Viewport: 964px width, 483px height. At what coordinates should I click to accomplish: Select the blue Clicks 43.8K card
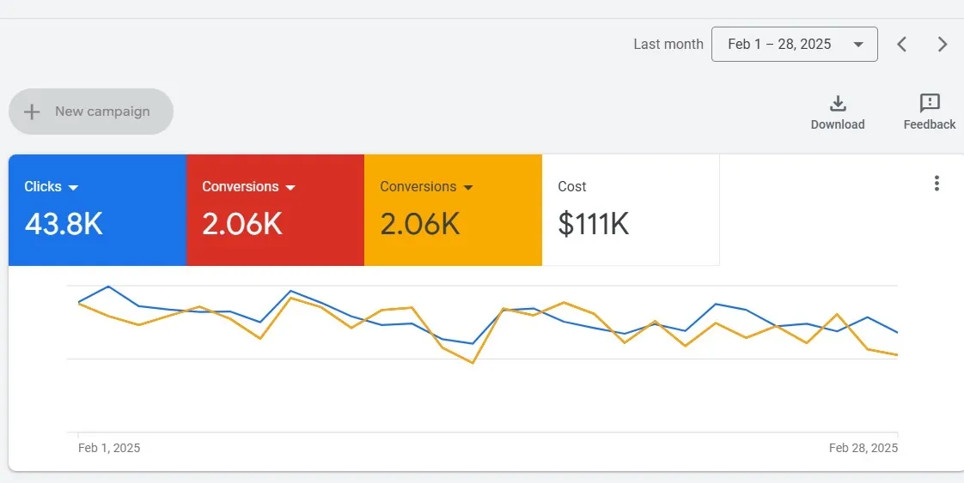point(97,210)
